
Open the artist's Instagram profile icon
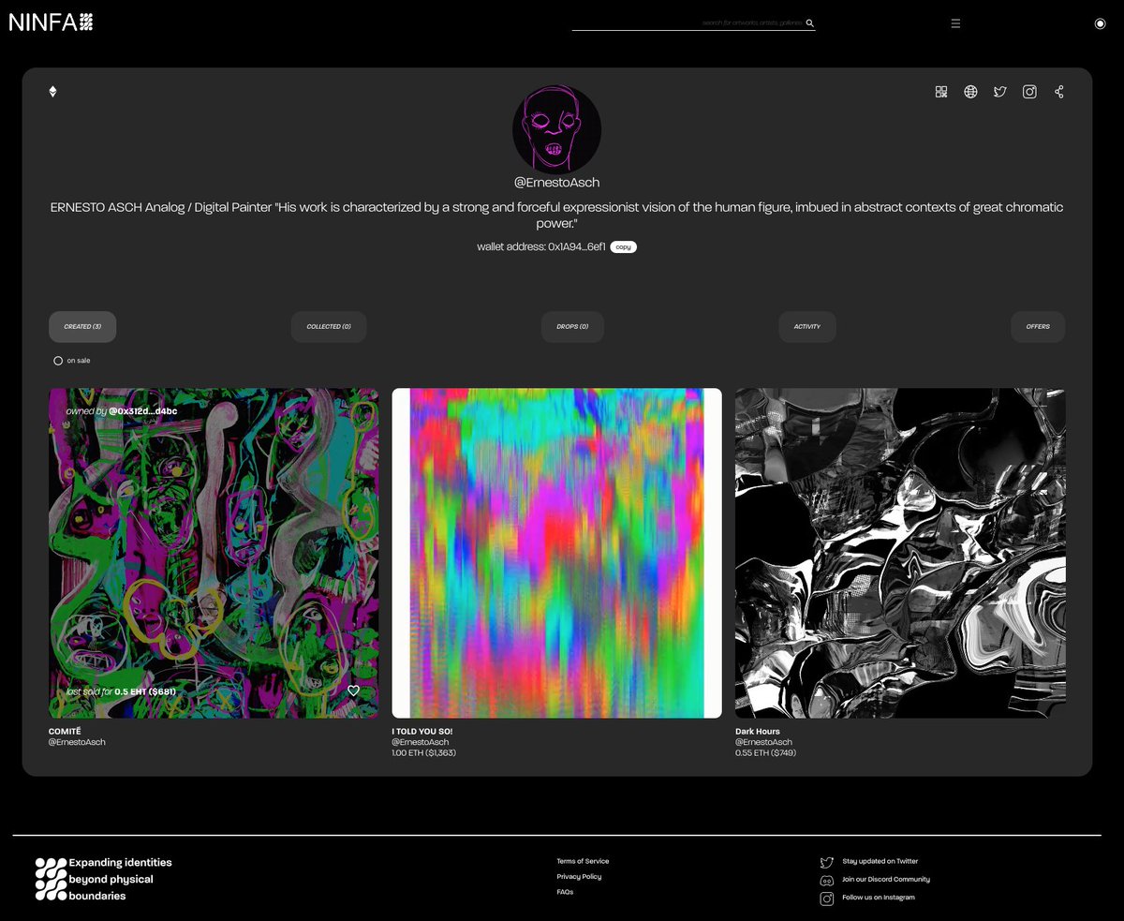1029,92
